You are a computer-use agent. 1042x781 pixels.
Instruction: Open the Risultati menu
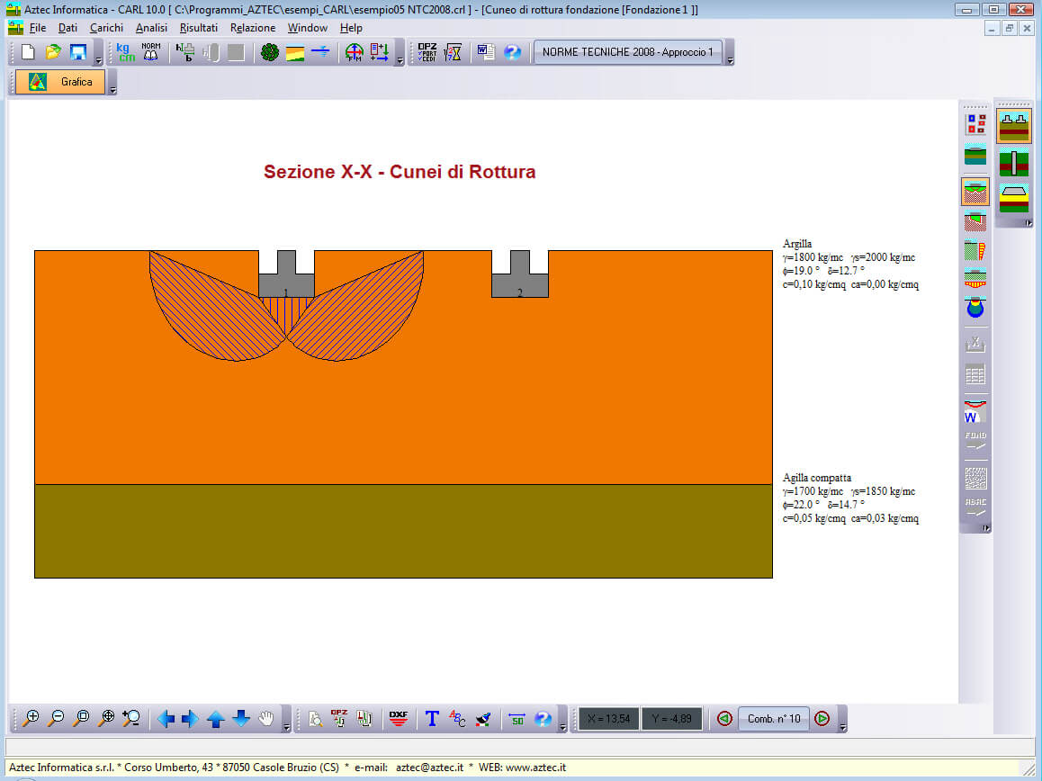198,28
